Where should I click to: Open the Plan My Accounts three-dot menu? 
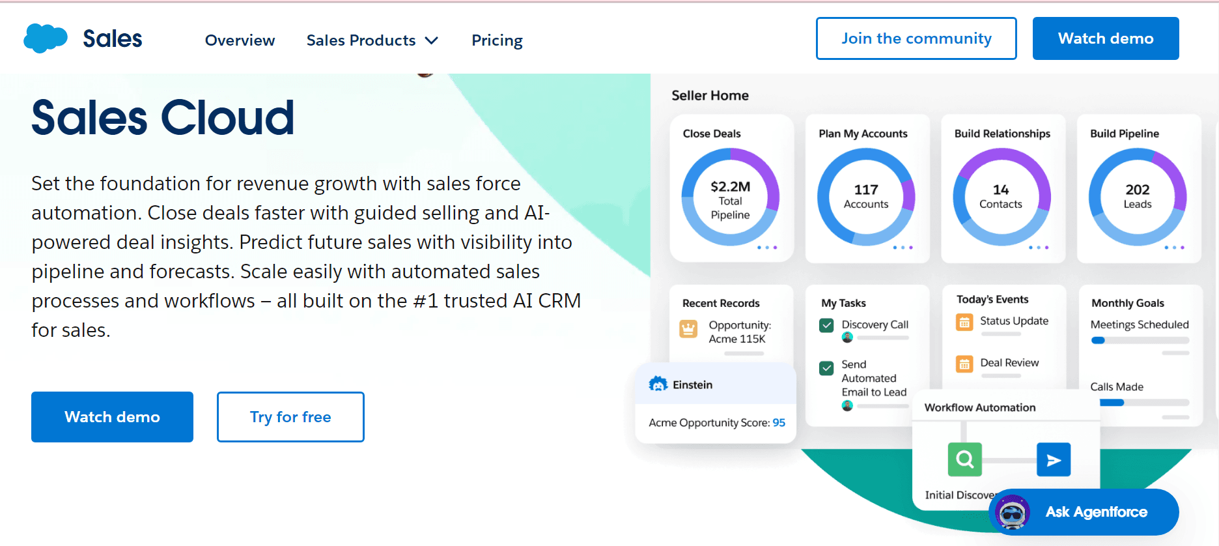tap(903, 248)
